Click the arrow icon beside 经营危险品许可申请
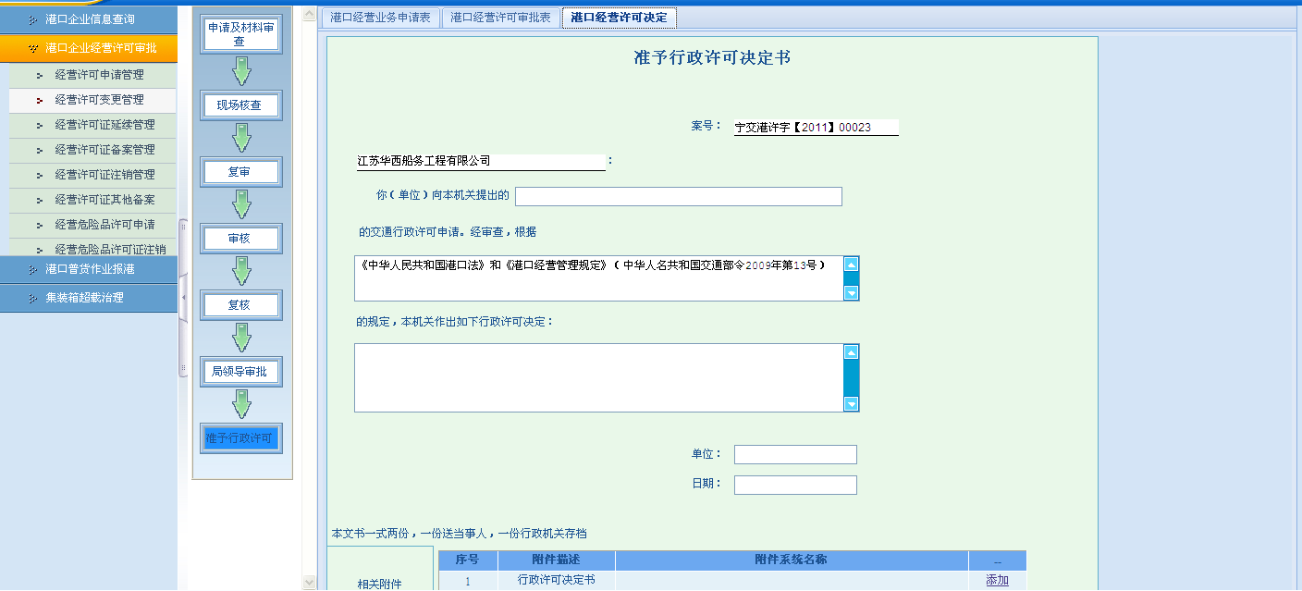This screenshot has height=591, width=1302. pos(40,225)
